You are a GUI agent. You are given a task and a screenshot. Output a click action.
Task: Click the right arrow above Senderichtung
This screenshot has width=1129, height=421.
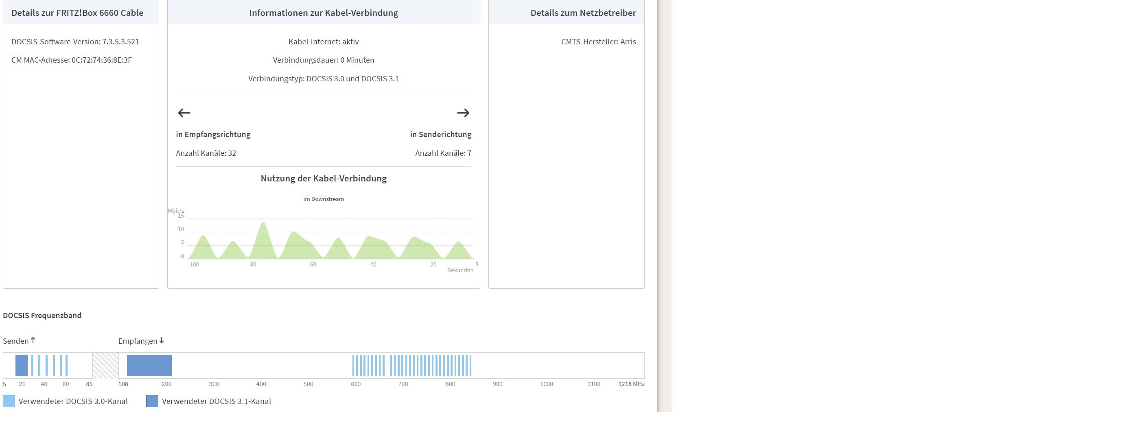(463, 113)
